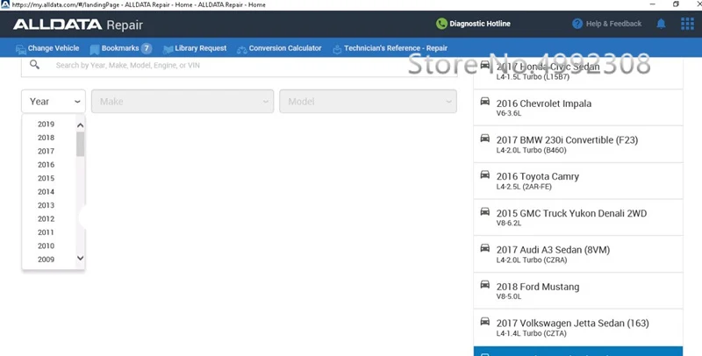The height and width of the screenshot is (356, 702).
Task: Click car icon beside 2018 Ford Mustang
Action: pos(485,284)
